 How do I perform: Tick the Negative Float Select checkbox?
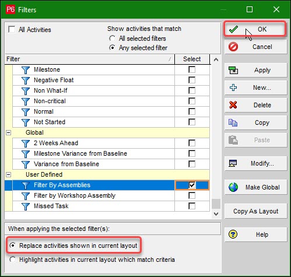192,80
